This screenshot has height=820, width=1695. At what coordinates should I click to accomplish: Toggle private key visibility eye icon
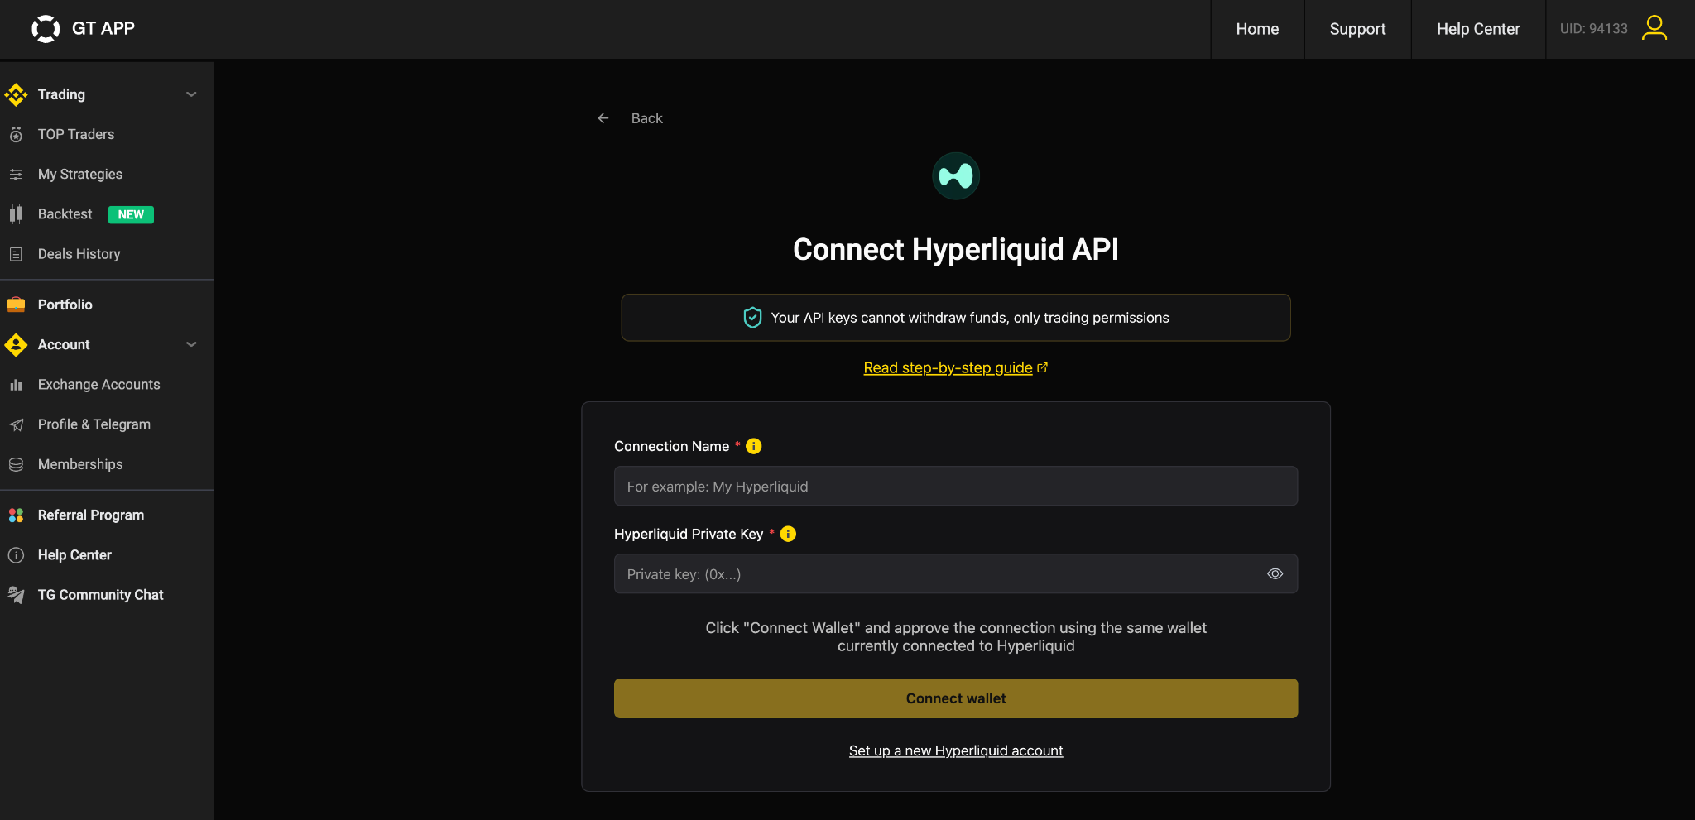(x=1275, y=574)
